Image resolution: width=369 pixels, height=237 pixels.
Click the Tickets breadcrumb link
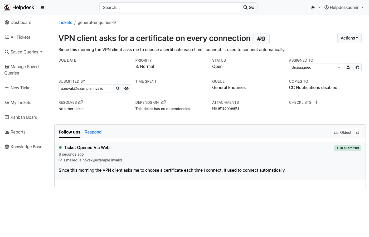point(65,22)
